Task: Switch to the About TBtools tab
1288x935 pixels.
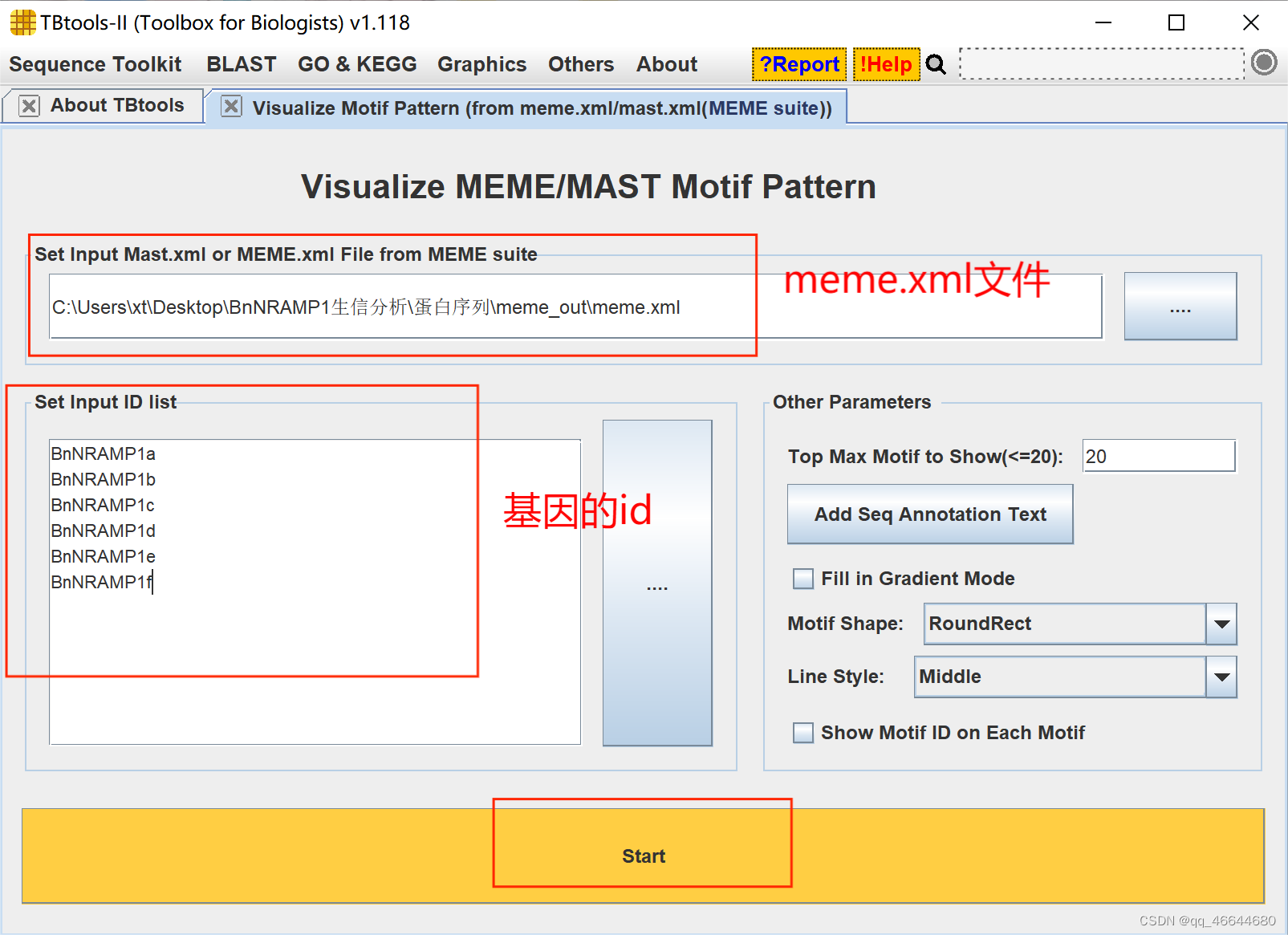Action: 120,105
